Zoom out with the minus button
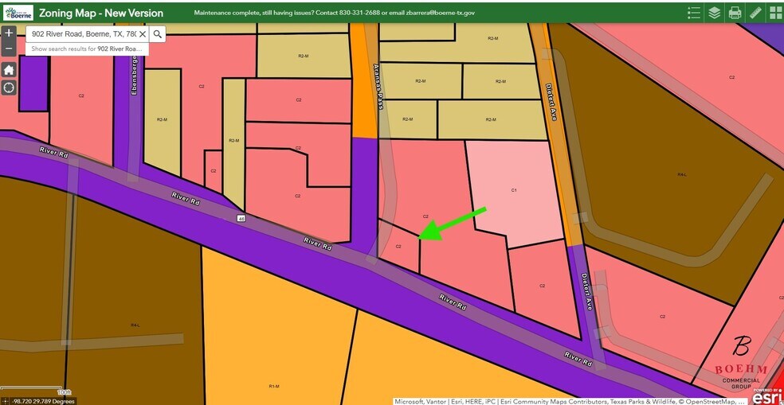The height and width of the screenshot is (405, 784). pos(9,49)
